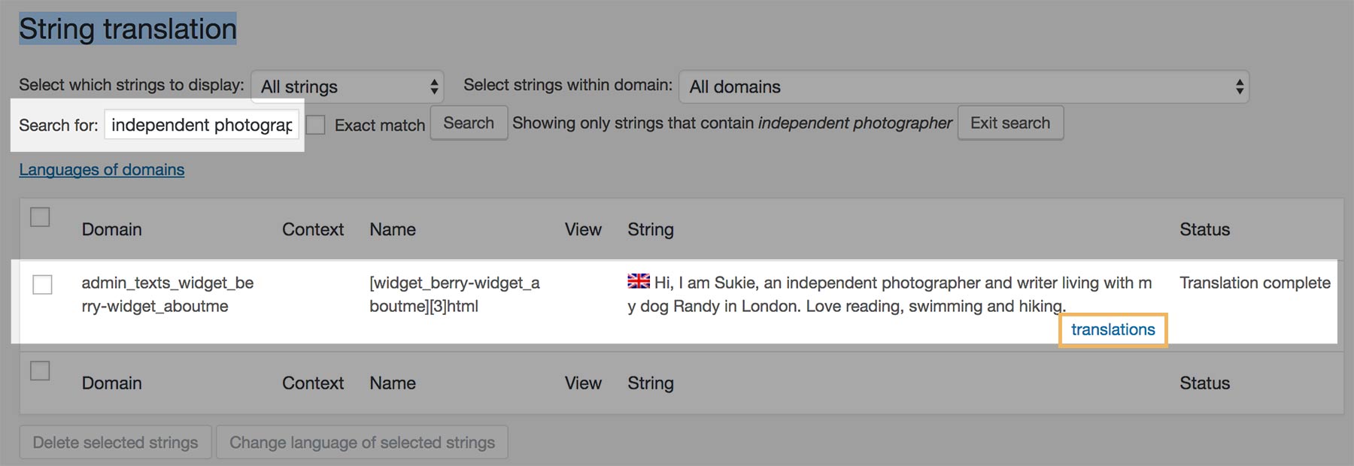Click Change language of selected strings
This screenshot has height=466, width=1354.
pos(362,443)
